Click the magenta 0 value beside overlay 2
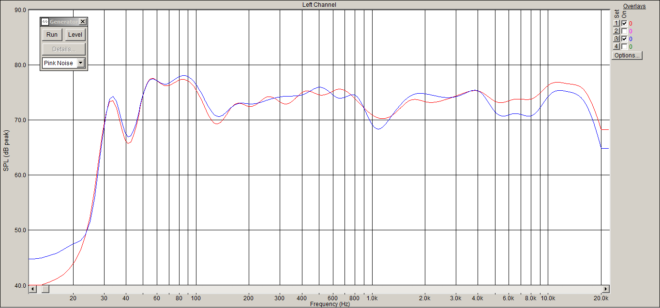 [630, 31]
